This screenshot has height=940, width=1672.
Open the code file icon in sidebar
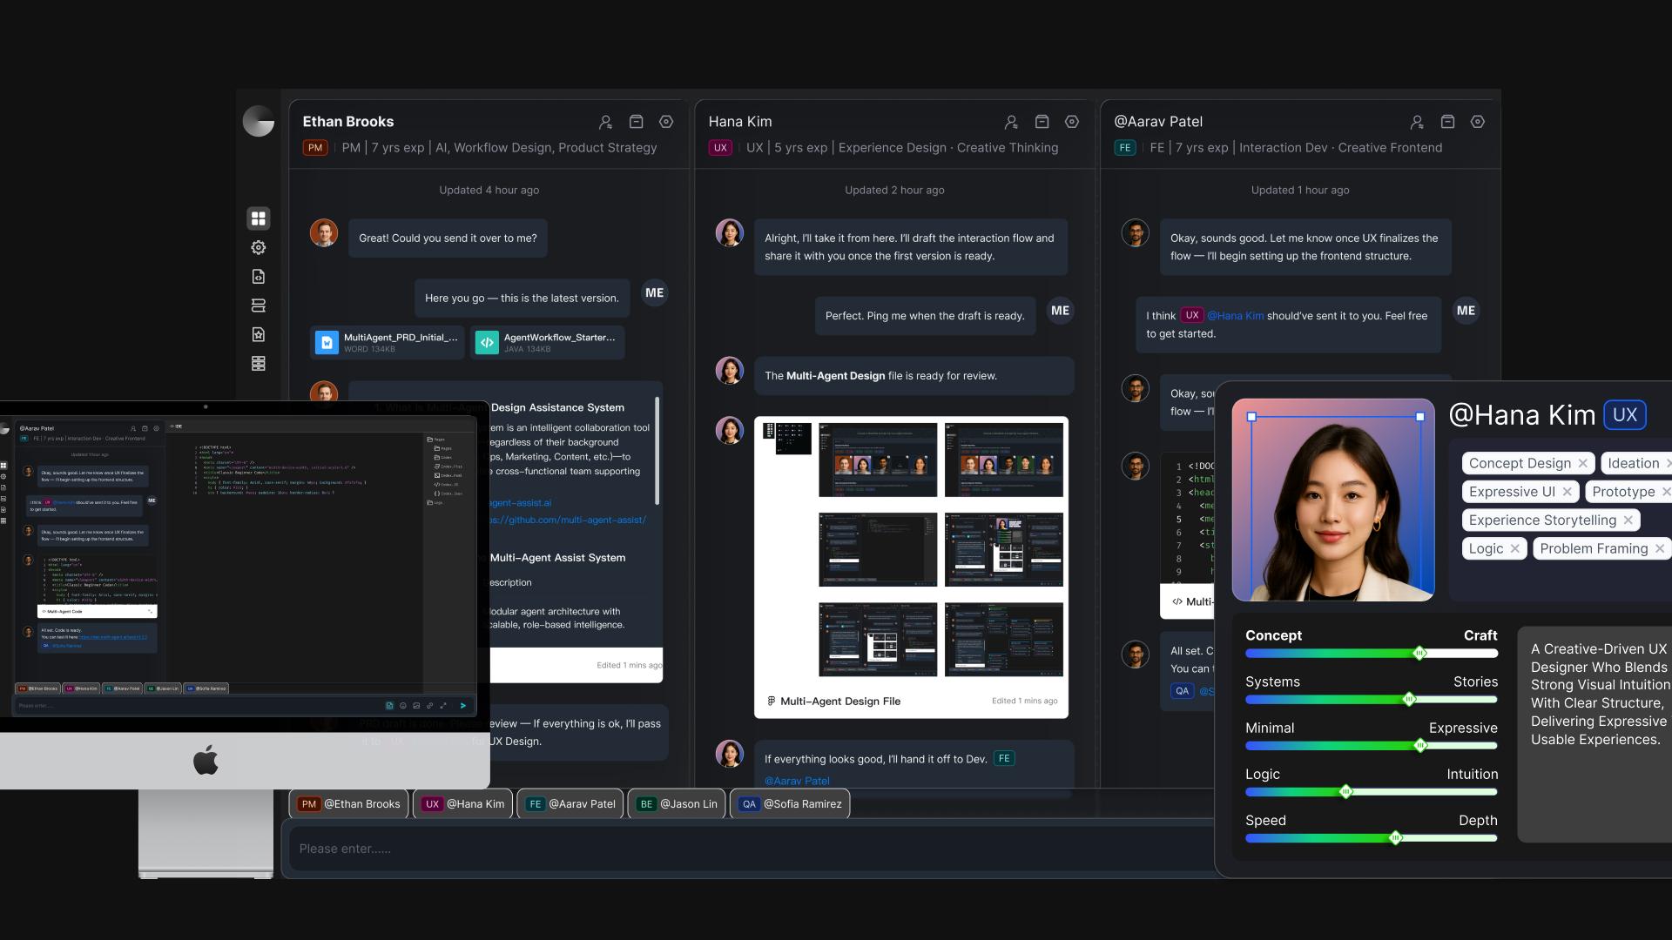[259, 277]
